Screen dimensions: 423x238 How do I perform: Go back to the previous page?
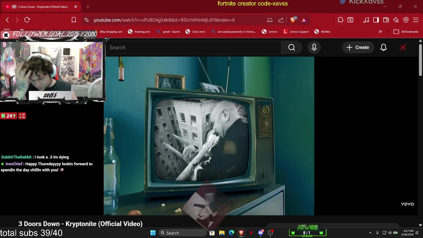click(7, 20)
